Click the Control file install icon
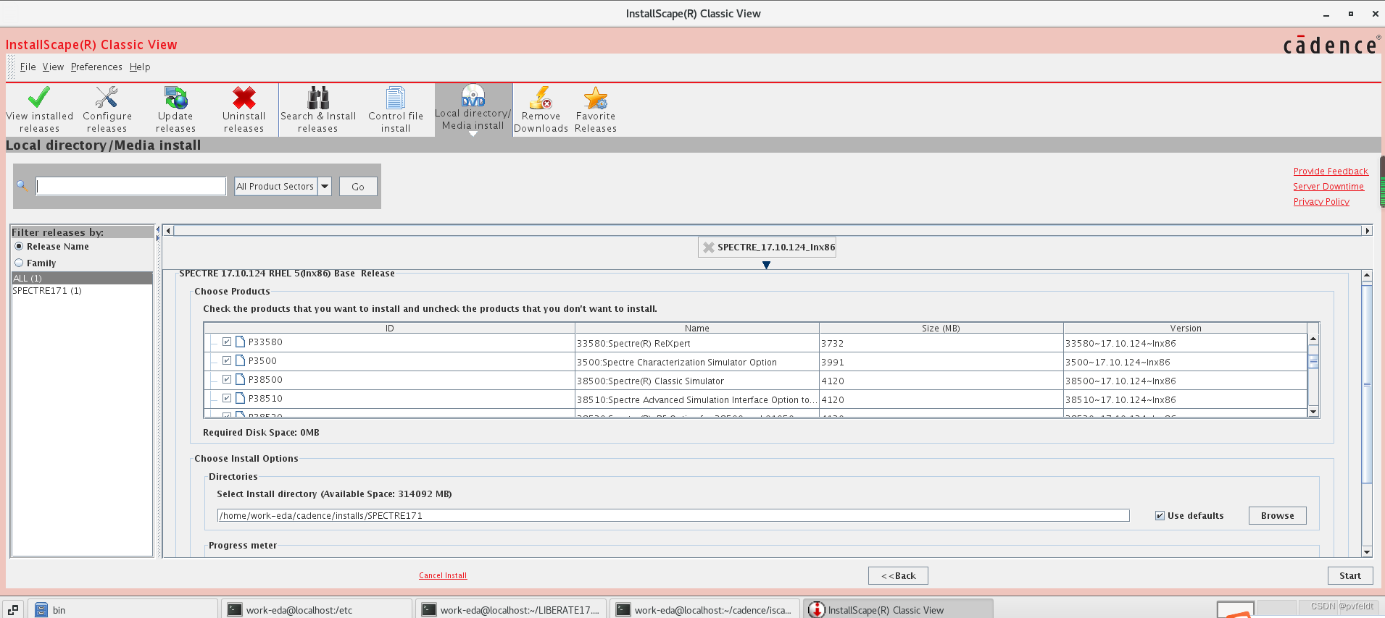 pos(396,98)
